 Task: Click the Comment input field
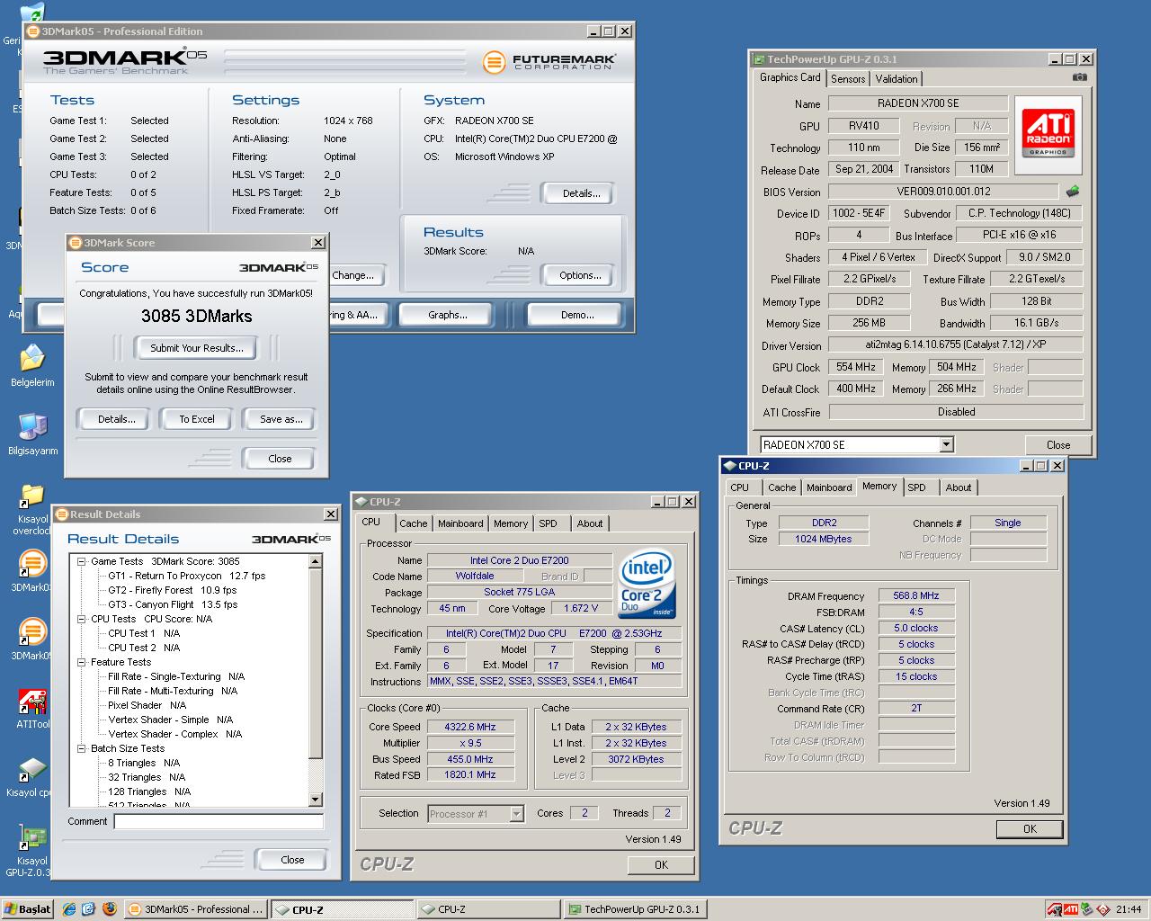click(219, 821)
